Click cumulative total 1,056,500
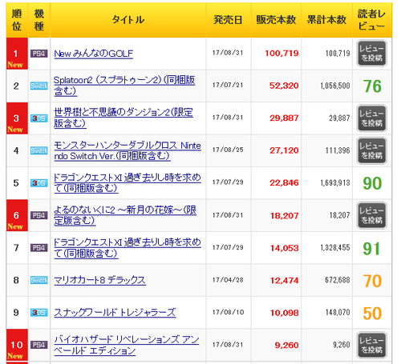Image resolution: width=401 pixels, height=364 pixels. click(335, 86)
